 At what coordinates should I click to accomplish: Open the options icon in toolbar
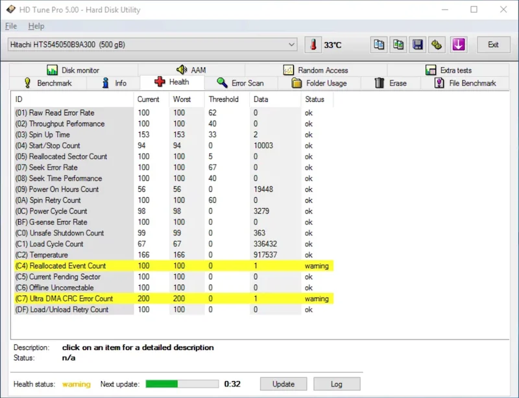pos(437,45)
